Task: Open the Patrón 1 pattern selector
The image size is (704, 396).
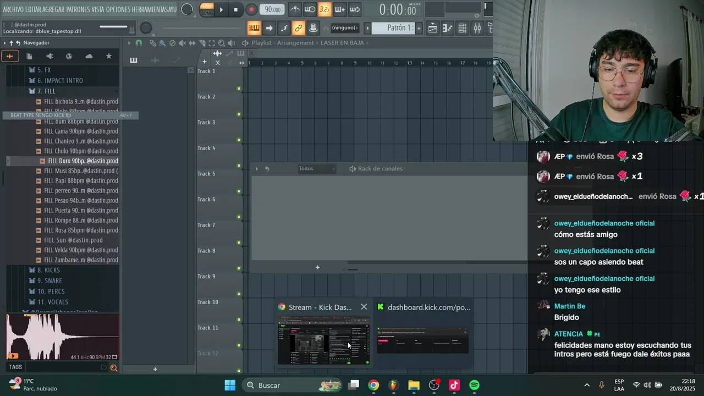Action: tap(393, 28)
